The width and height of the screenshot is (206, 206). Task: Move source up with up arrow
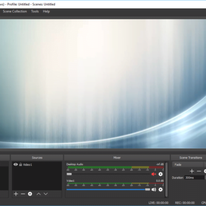pos(39,194)
